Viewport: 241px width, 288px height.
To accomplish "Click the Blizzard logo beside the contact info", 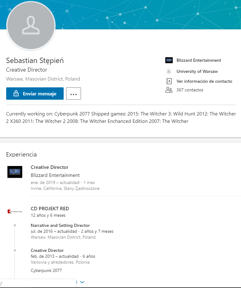I will point(169,60).
